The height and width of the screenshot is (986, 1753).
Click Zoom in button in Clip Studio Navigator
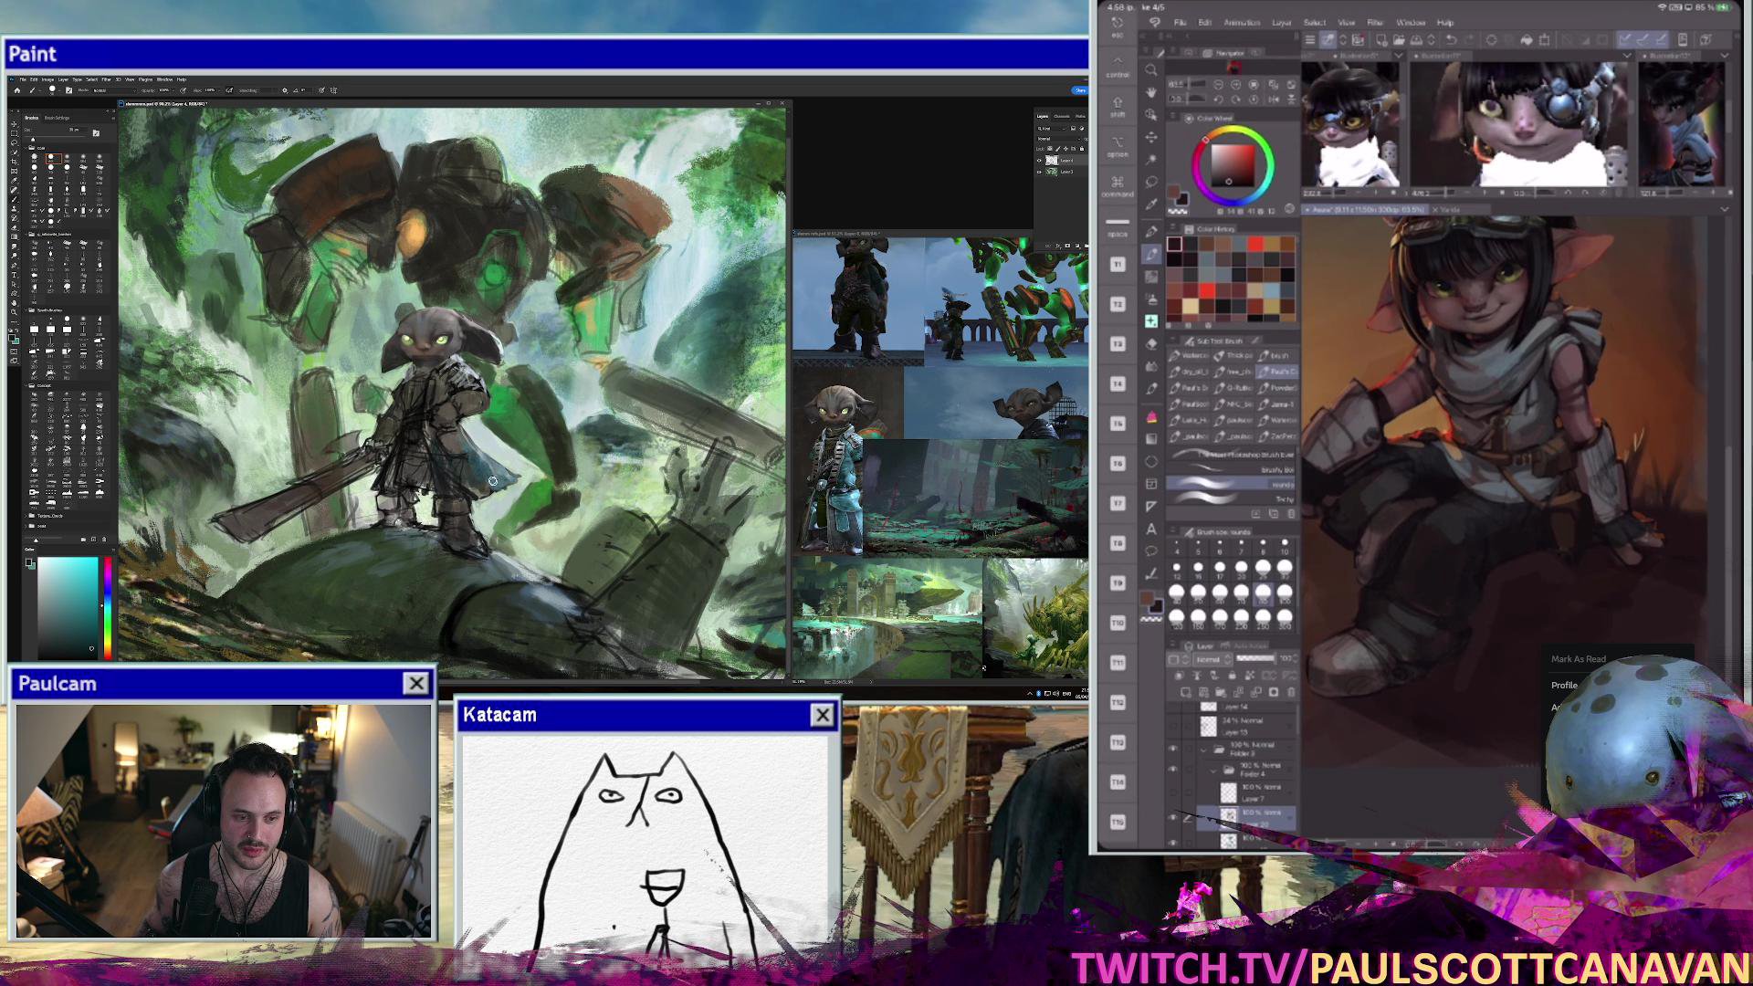point(1235,85)
